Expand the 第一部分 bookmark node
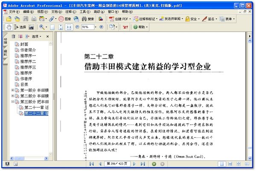The image size is (256, 171). (x=12, y=90)
